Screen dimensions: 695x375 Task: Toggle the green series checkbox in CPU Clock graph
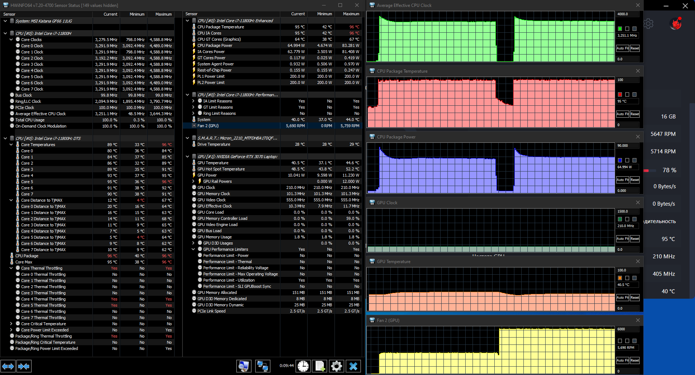620,29
